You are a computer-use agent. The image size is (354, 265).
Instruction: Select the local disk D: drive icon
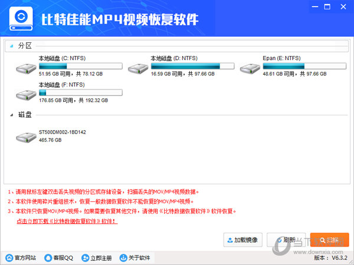point(138,68)
